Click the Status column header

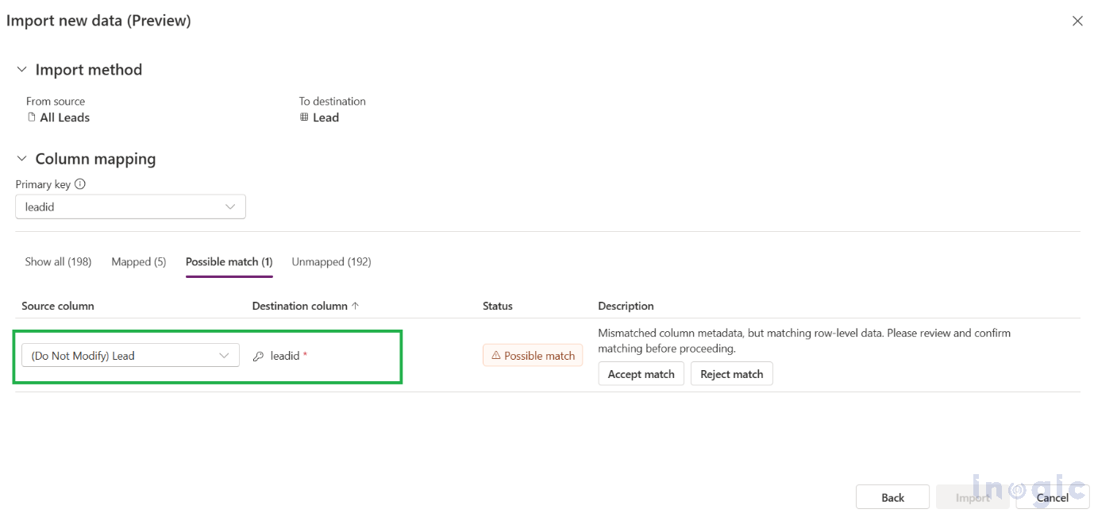498,306
